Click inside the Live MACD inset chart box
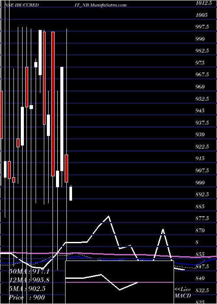This screenshot has height=304, width=217. [x=119, y=282]
